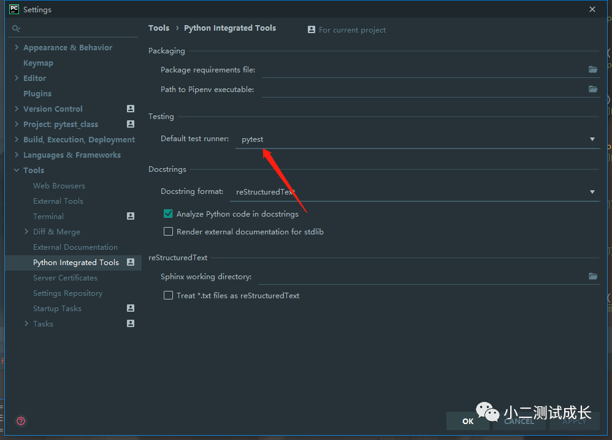This screenshot has width=612, height=440.
Task: Open the Docstring format dropdown
Action: [x=592, y=192]
